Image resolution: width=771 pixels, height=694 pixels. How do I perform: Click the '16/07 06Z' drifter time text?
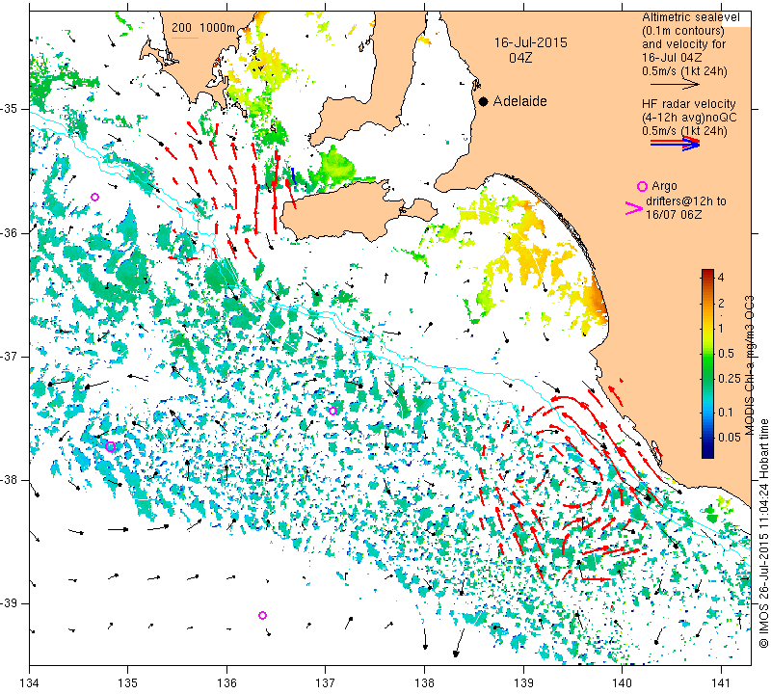pyautogui.click(x=674, y=215)
